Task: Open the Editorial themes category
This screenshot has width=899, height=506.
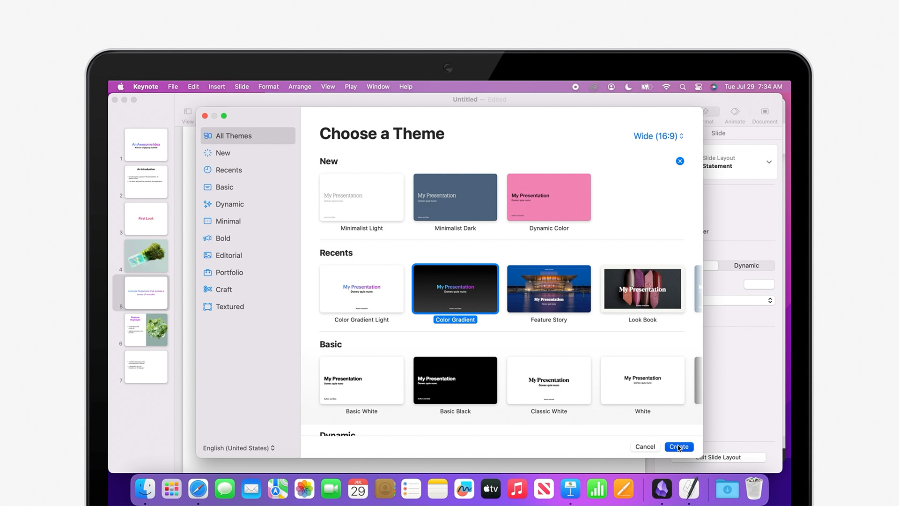Action: click(229, 255)
